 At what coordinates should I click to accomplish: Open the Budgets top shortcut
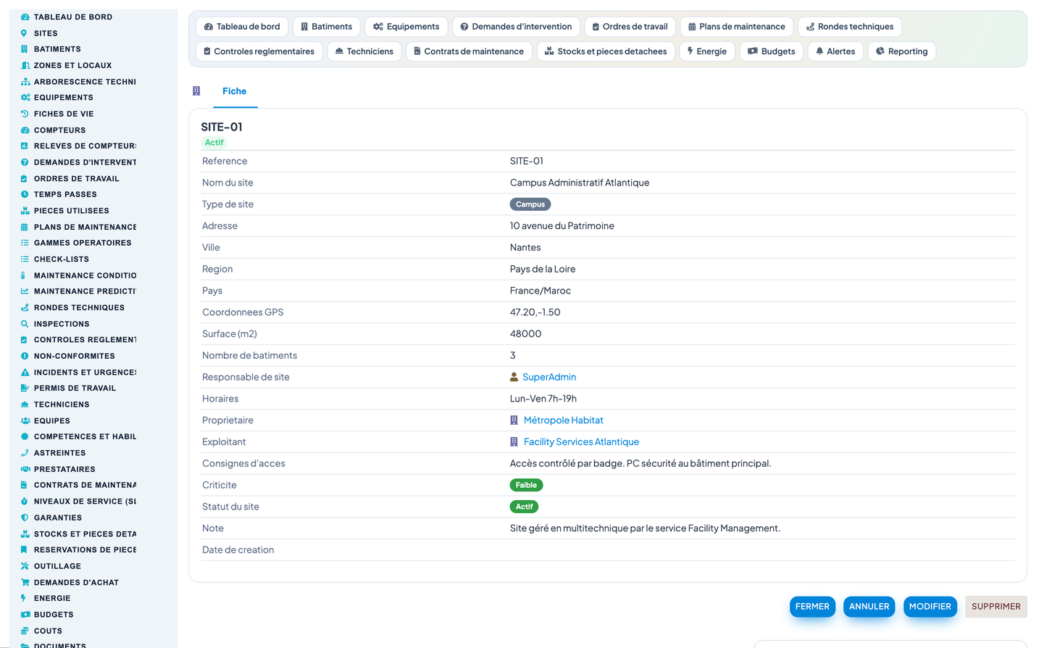pyautogui.click(x=772, y=51)
